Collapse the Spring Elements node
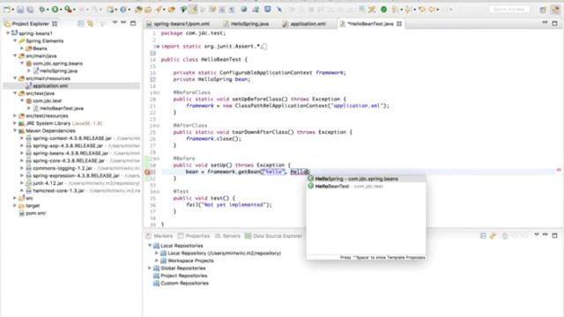The height and width of the screenshot is (317, 564). 15,41
